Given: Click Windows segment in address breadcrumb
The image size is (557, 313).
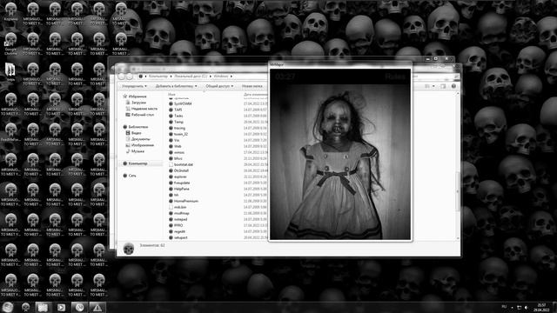Looking at the screenshot, I should pos(220,77).
